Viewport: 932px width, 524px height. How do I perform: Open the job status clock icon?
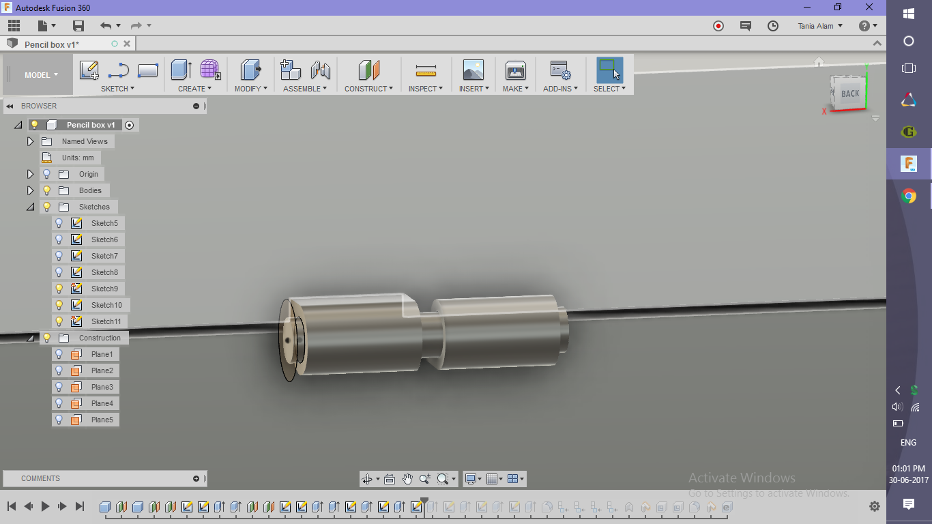pos(773,26)
